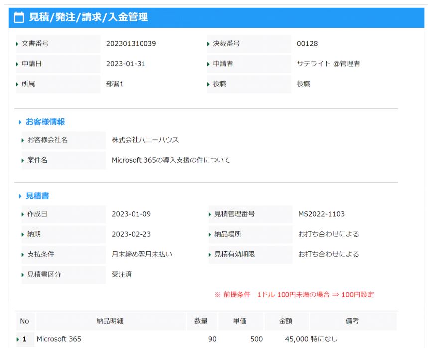Click the 申請日 label
The image size is (428, 348).
(32, 64)
